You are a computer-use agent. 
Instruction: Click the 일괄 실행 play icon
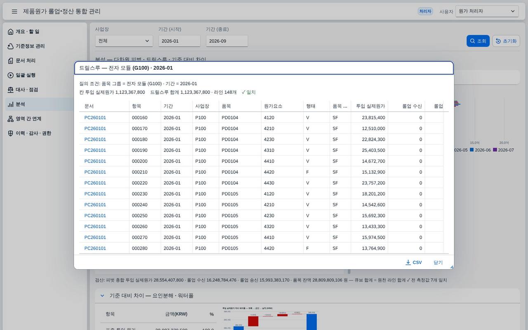(11, 75)
